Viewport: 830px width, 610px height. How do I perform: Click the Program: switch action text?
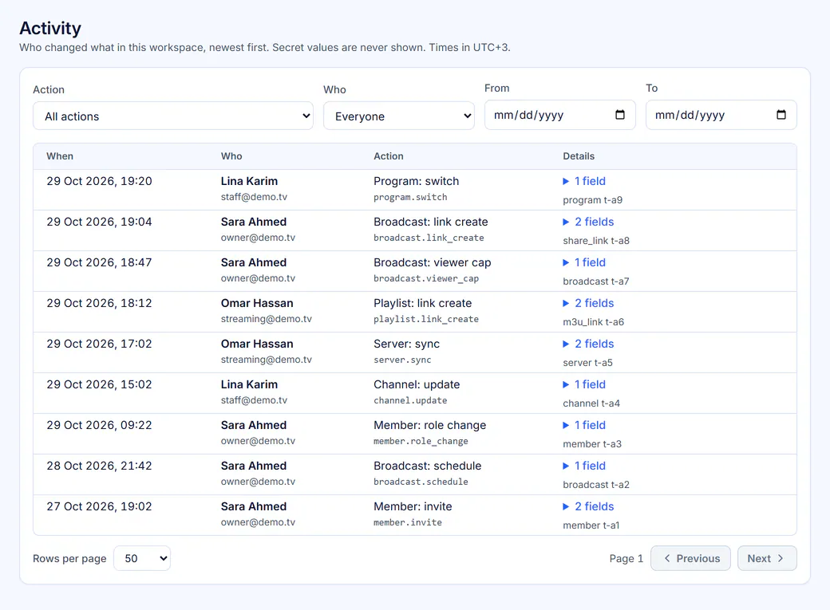(416, 181)
